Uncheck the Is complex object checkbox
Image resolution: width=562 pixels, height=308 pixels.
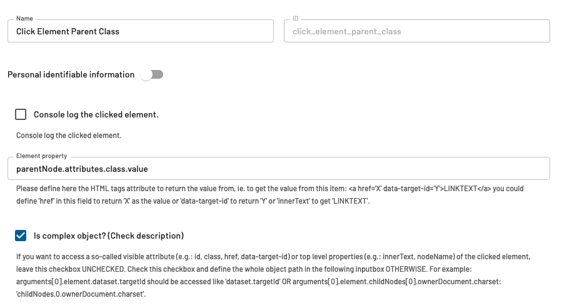click(x=21, y=236)
